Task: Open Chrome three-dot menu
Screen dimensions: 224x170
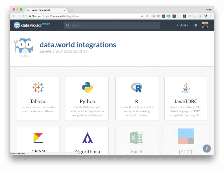Action: point(210,16)
